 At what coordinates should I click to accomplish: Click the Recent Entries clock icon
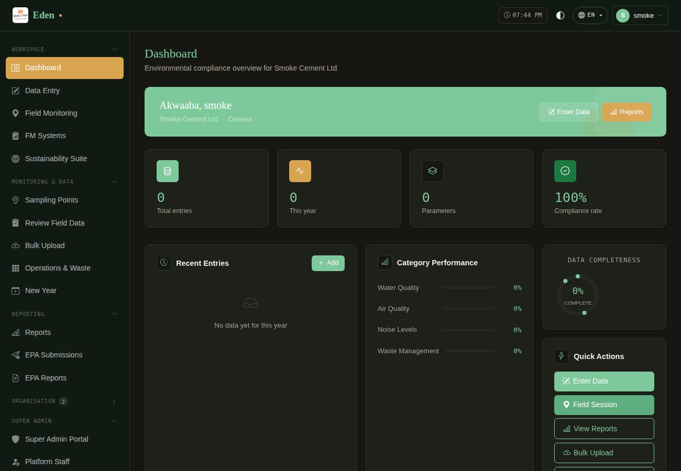(x=164, y=263)
